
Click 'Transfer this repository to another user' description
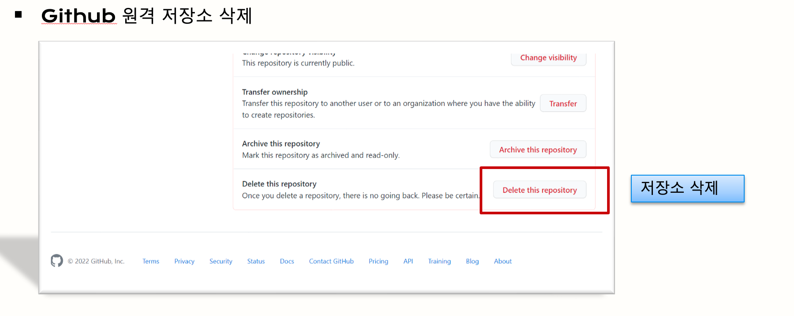pyautogui.click(x=388, y=109)
